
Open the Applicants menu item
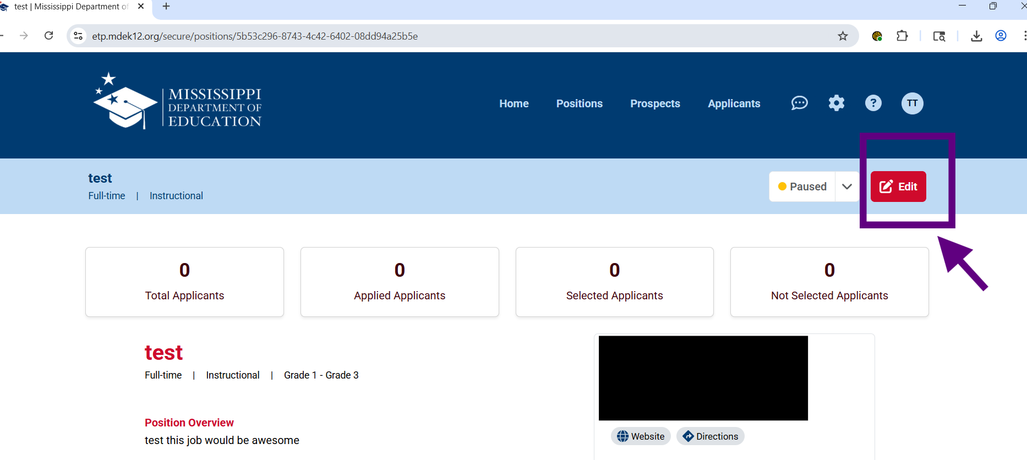(x=734, y=103)
